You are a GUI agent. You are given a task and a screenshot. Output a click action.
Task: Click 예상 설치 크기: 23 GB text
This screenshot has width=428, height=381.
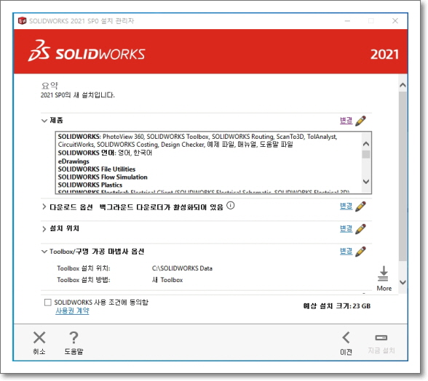click(x=337, y=306)
